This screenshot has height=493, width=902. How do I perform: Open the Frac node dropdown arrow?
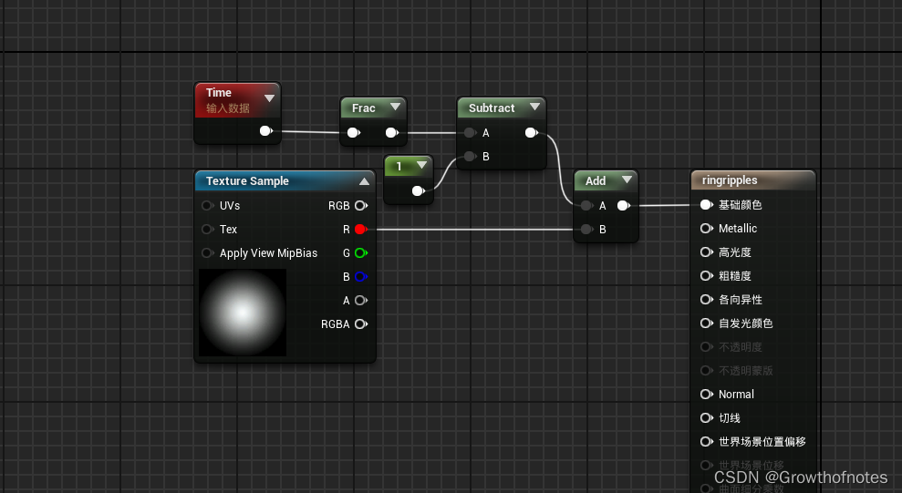395,107
